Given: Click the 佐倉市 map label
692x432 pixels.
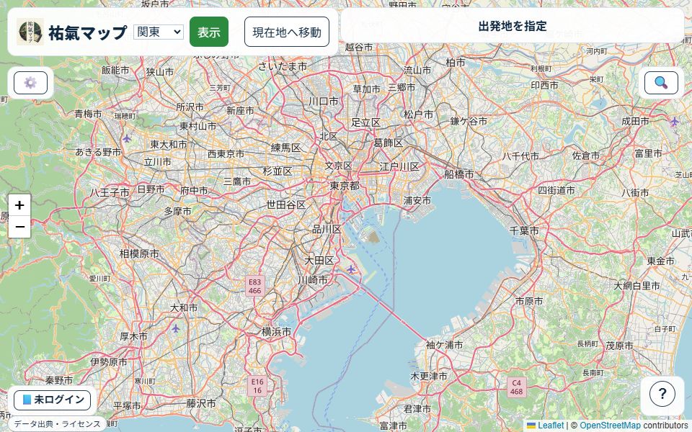Looking at the screenshot, I should point(586,156).
